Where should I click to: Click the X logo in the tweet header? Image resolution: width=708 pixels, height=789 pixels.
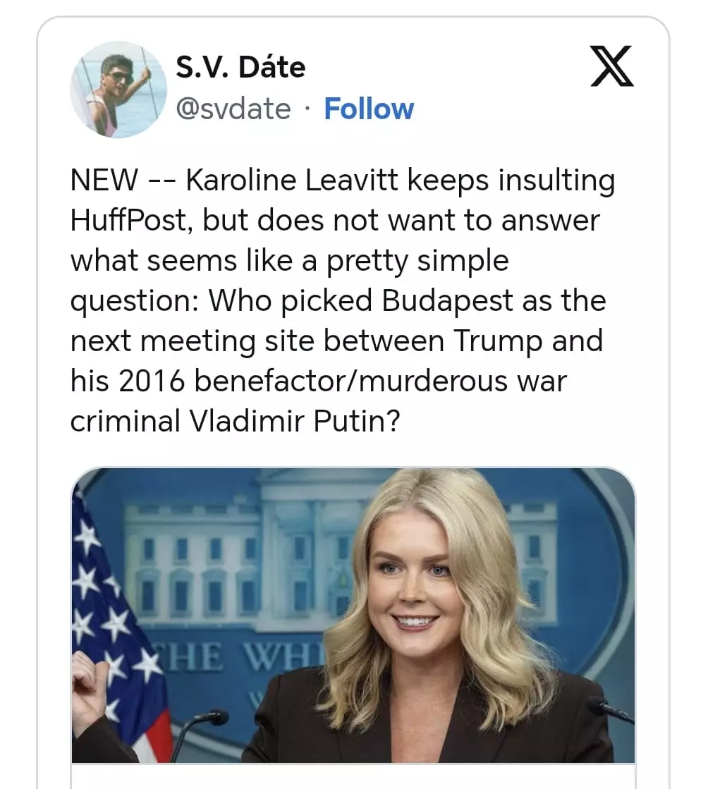pyautogui.click(x=611, y=66)
